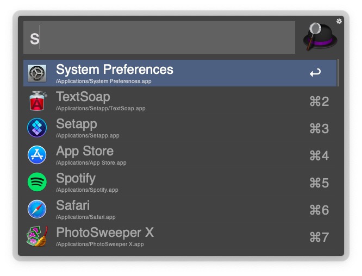Select the TextSoap result title

pyautogui.click(x=83, y=97)
